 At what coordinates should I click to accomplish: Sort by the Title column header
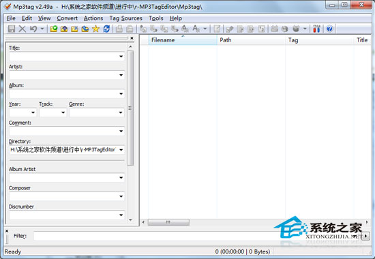[x=363, y=40]
